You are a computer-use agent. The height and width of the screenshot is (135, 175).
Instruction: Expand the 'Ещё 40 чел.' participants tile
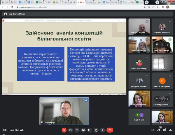point(139,117)
